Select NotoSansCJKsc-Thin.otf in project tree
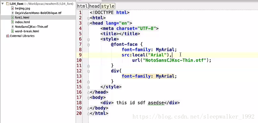 (x=31, y=27)
